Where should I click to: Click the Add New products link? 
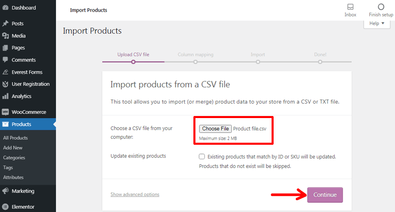click(x=13, y=148)
